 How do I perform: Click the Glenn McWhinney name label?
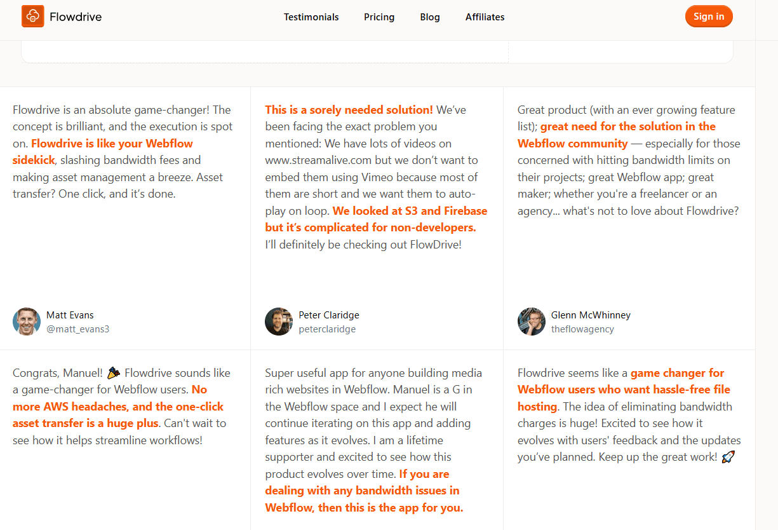(x=591, y=315)
